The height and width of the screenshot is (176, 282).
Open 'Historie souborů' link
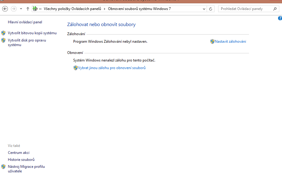click(x=21, y=160)
